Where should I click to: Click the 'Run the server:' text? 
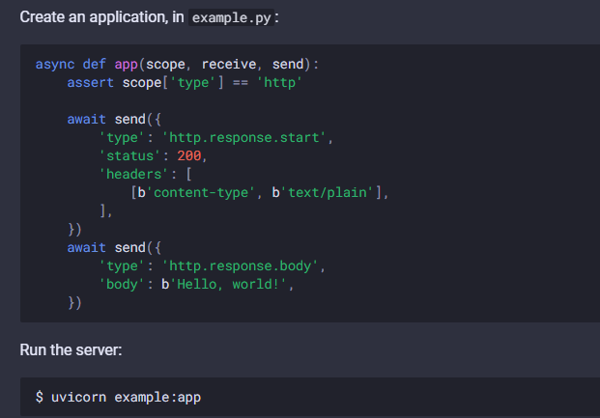tap(71, 348)
